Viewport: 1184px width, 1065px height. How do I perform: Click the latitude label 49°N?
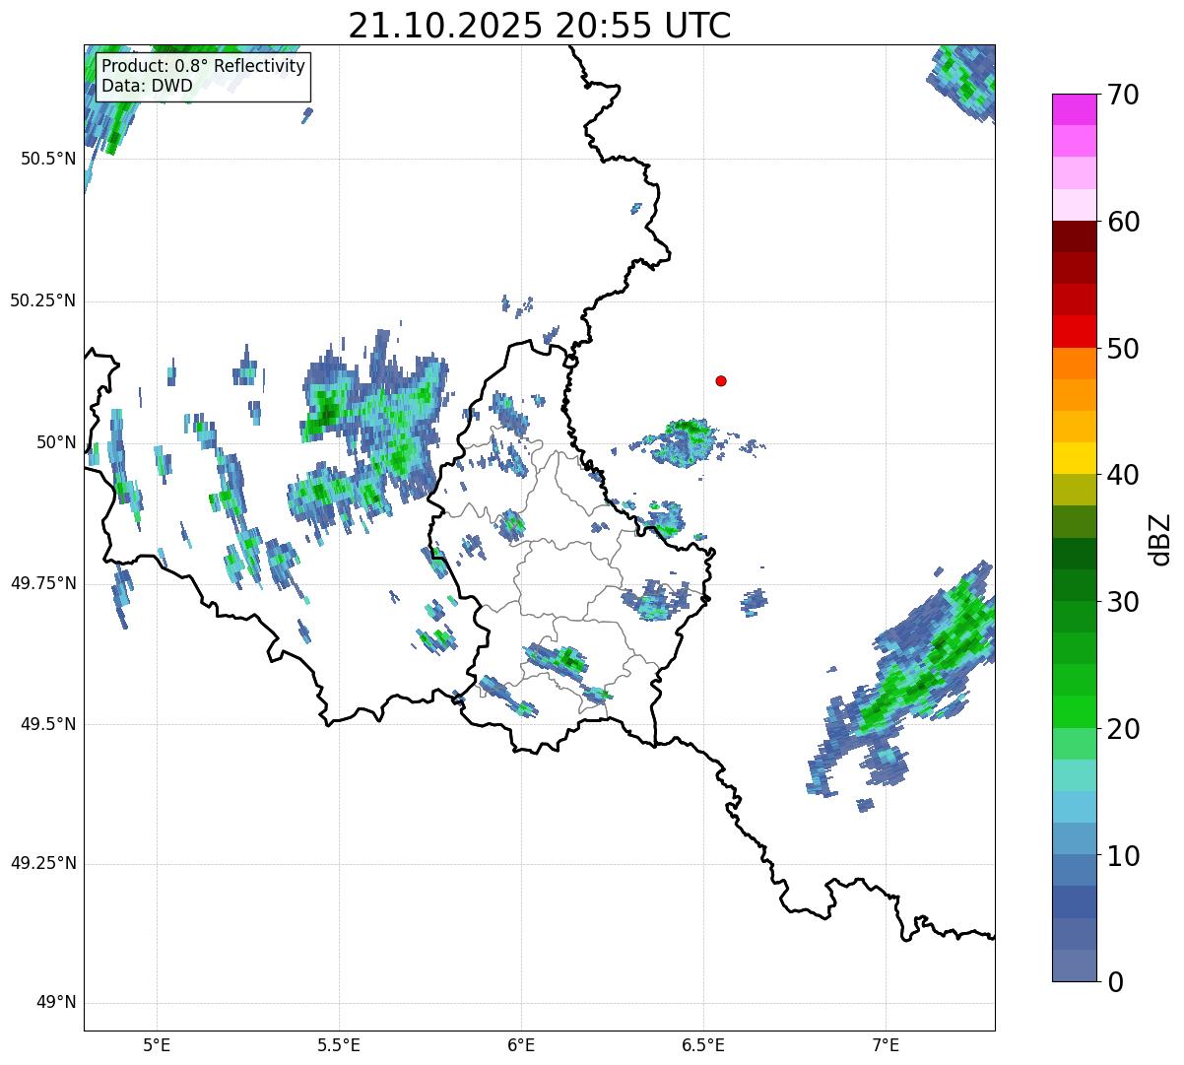[56, 1003]
